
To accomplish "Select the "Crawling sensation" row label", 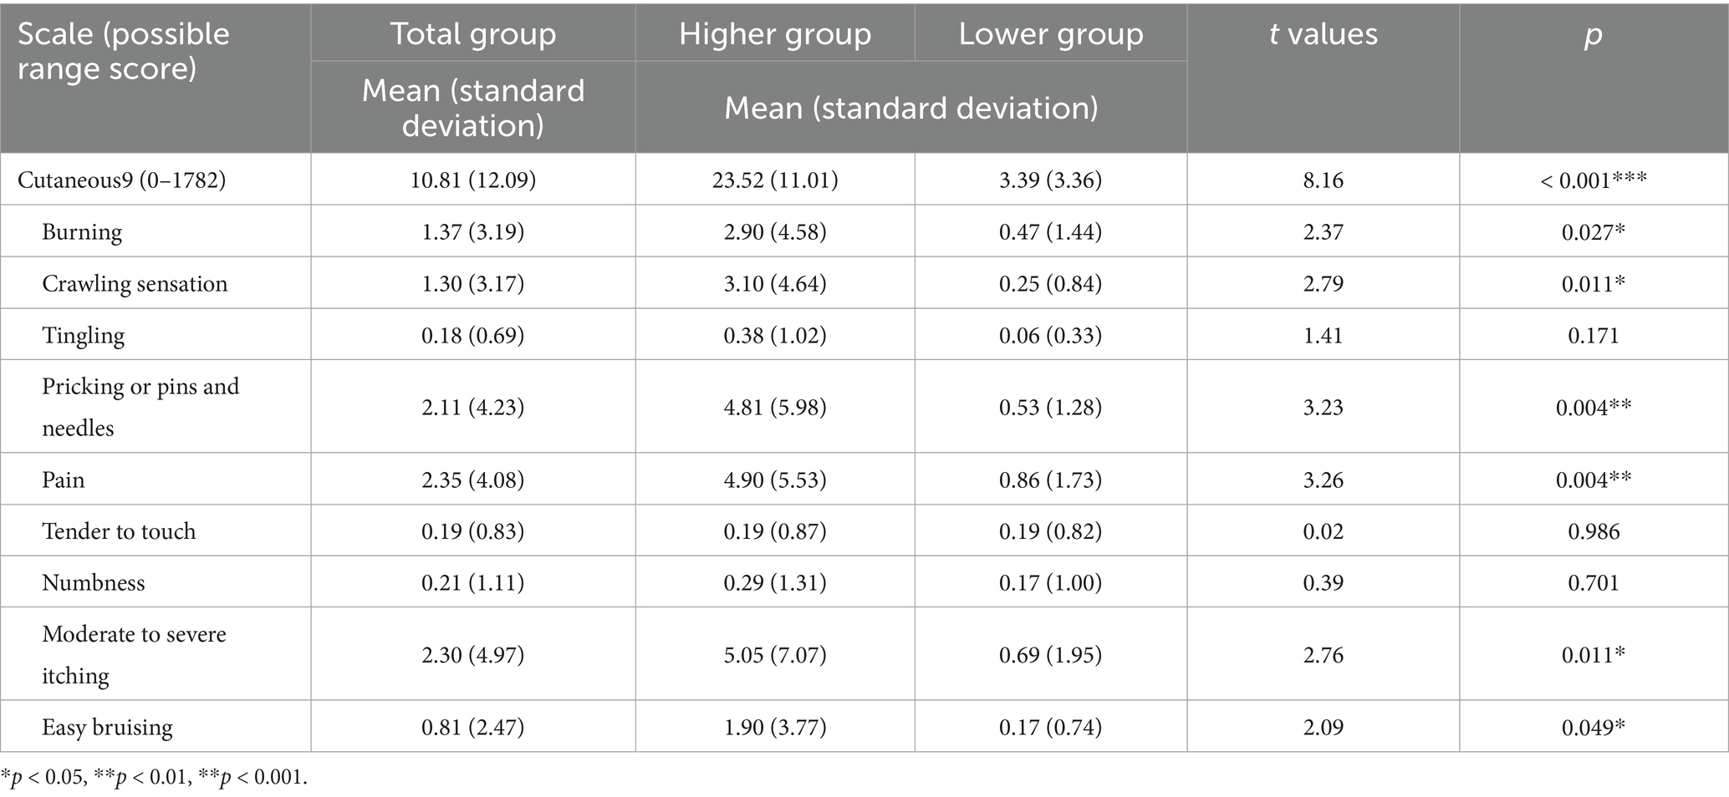I will click(135, 284).
